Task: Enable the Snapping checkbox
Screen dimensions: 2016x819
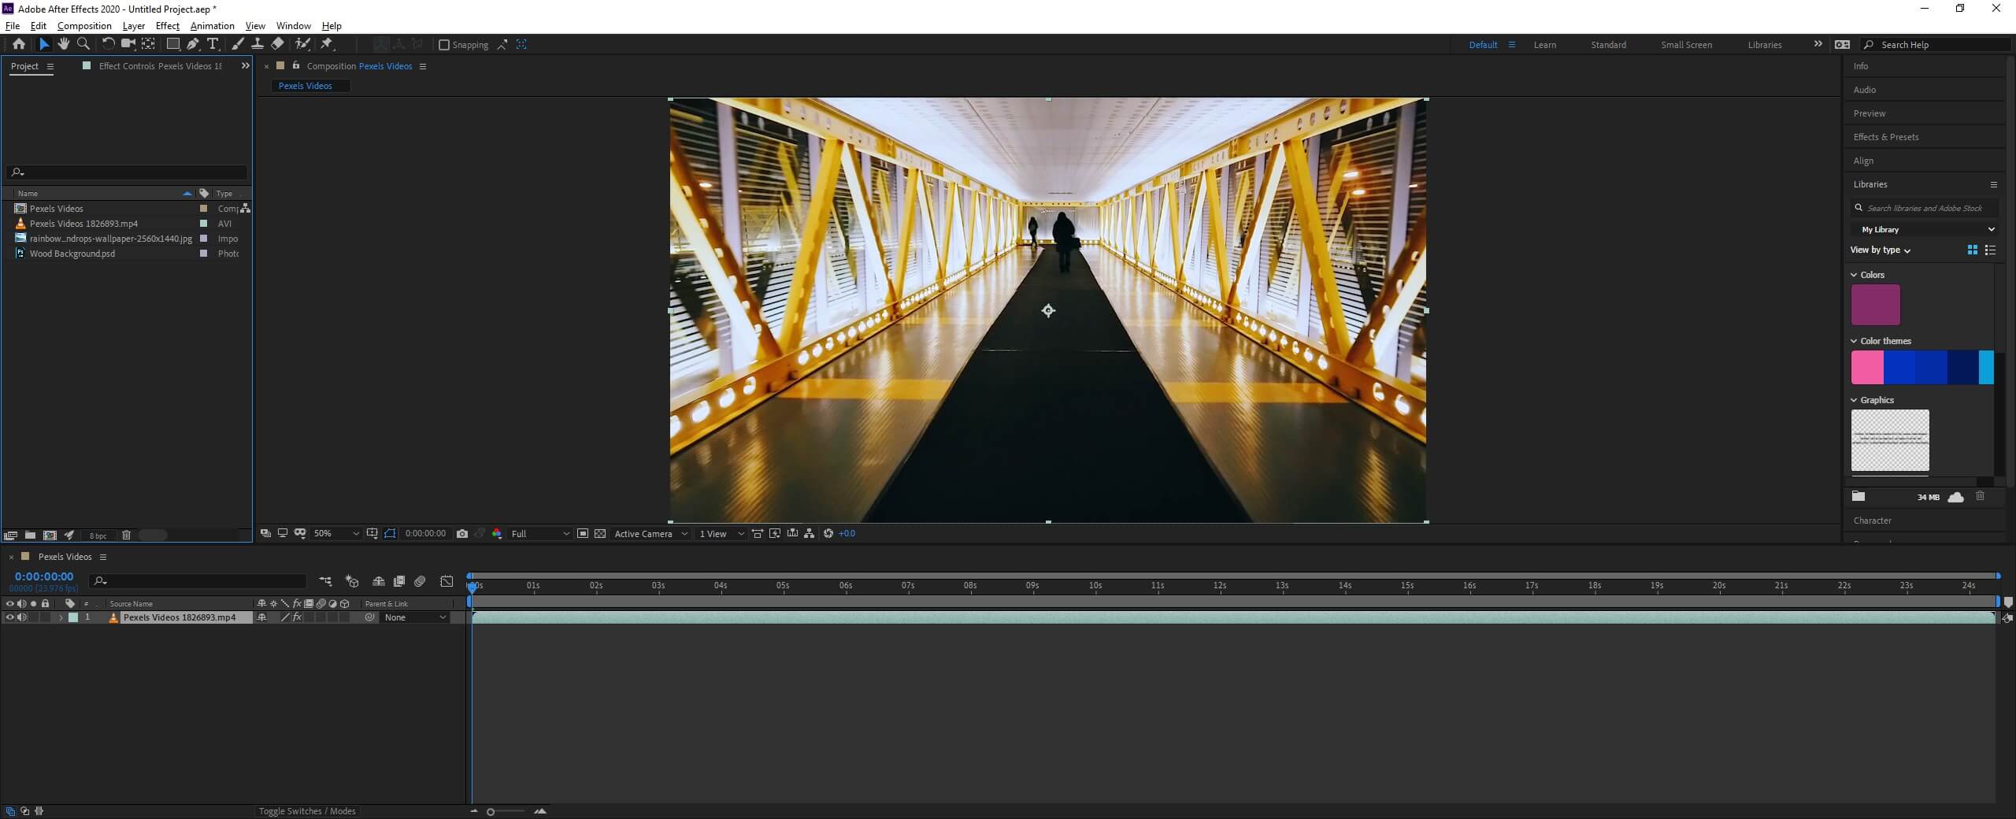Action: (x=444, y=45)
